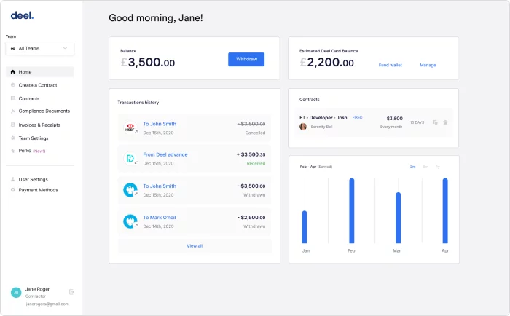510x316 pixels.
Task: Open User Settings
Action: point(34,179)
